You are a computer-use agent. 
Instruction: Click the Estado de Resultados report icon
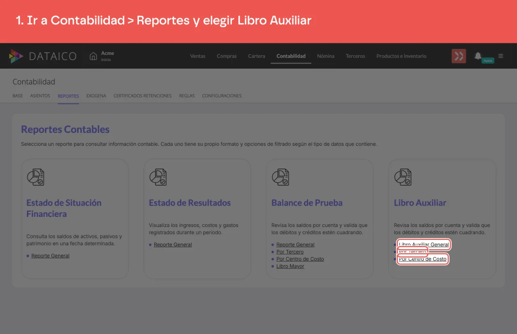coord(158,177)
